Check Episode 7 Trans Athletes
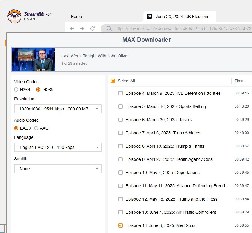This screenshot has width=252, height=233. pos(120,133)
